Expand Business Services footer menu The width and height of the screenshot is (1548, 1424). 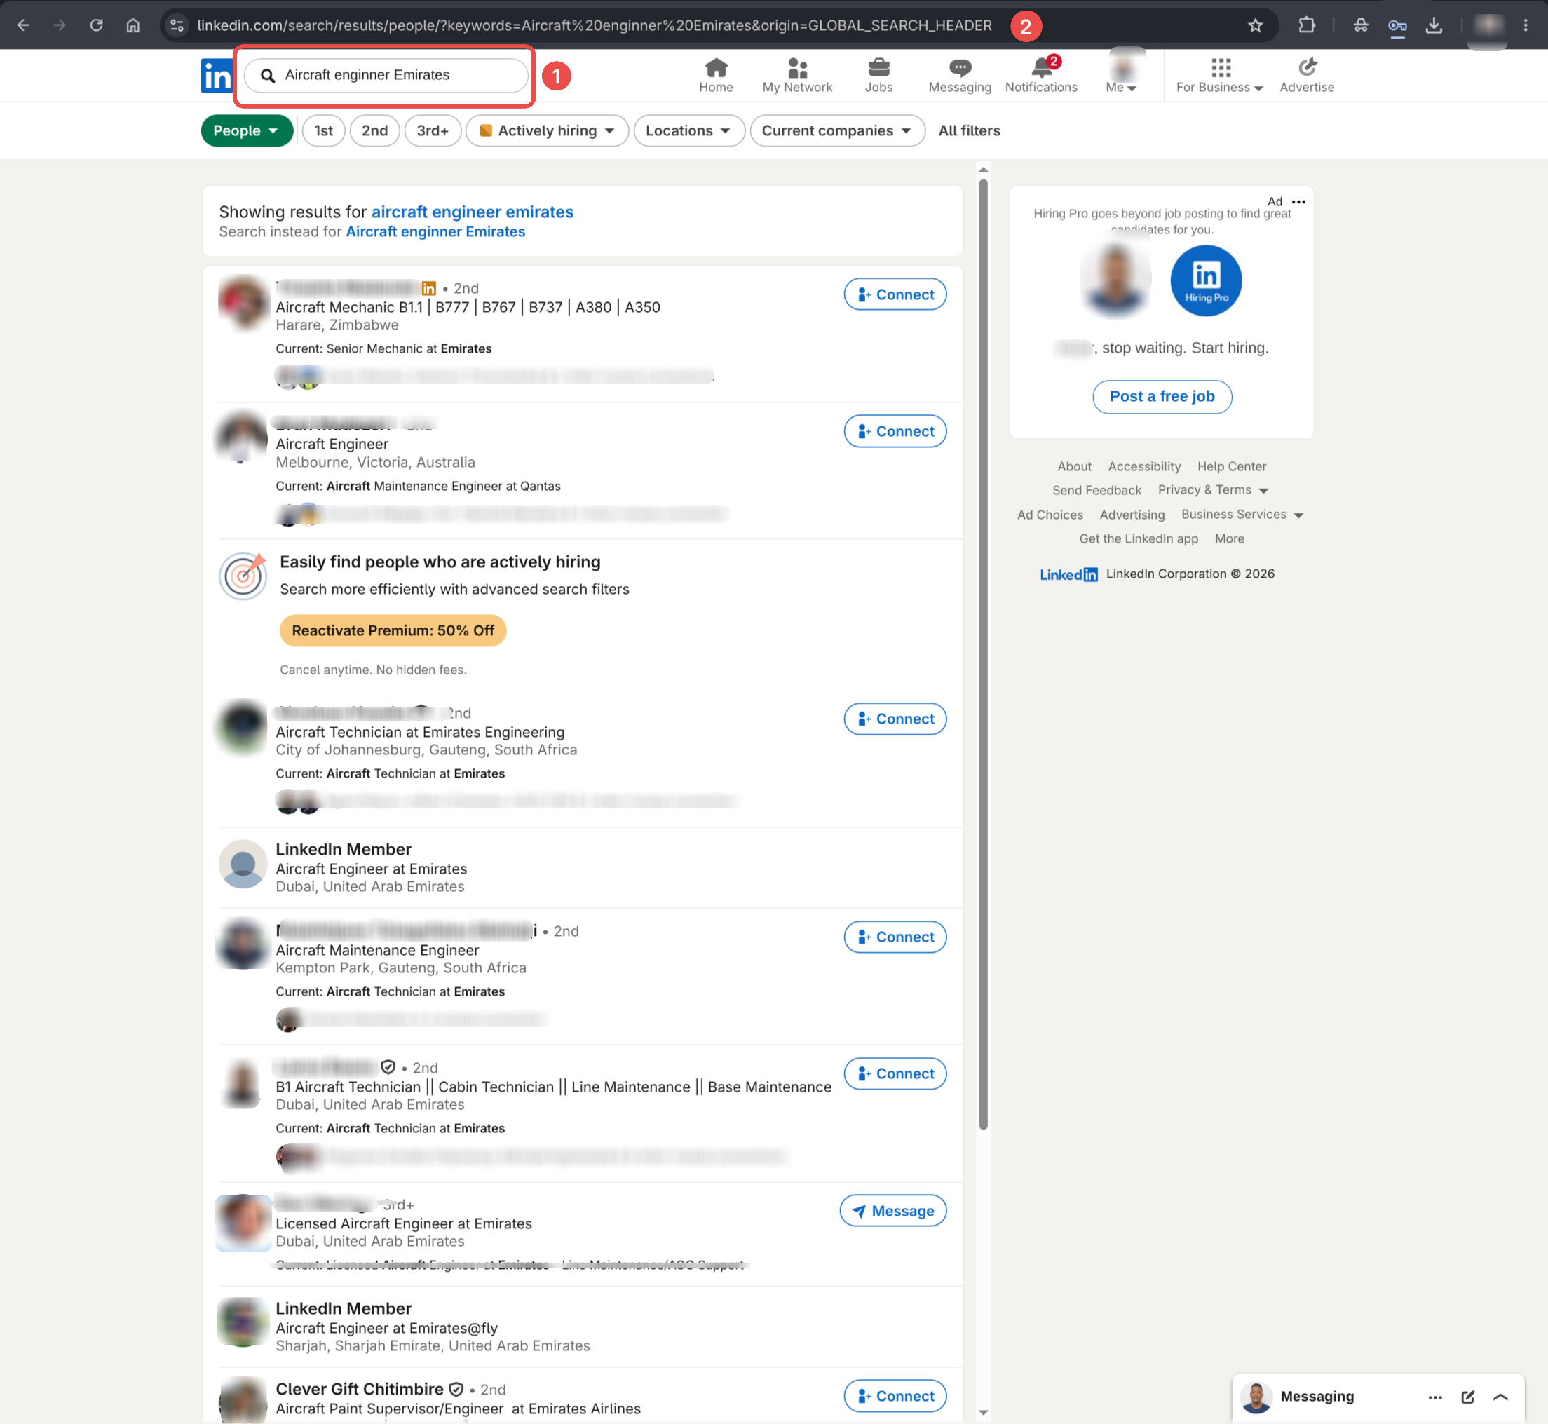click(x=1242, y=515)
